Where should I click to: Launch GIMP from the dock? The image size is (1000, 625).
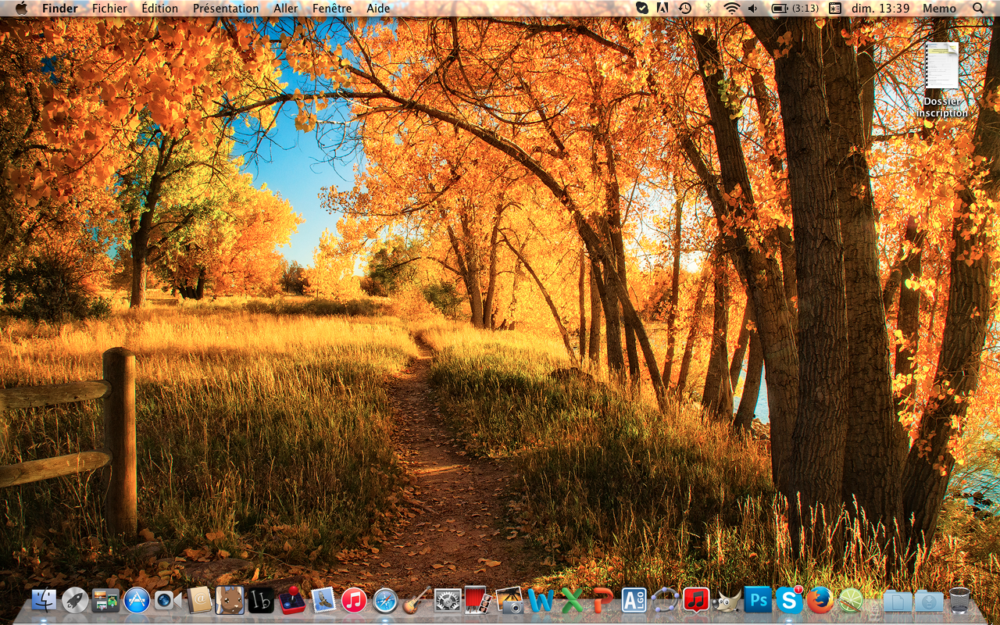[727, 600]
